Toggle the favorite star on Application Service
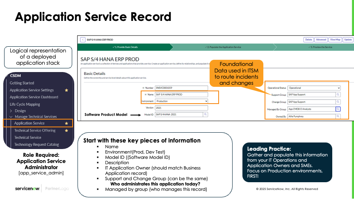Screen dimensions: 354x199 click(x=66, y=123)
